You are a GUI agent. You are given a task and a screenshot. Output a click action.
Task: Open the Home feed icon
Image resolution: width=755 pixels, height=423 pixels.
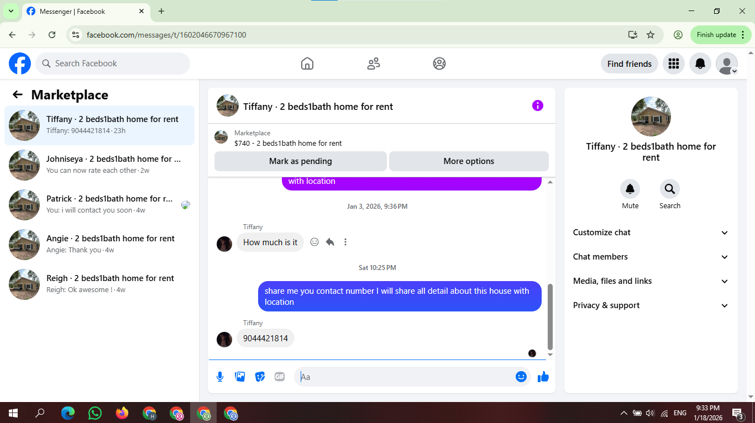[307, 64]
